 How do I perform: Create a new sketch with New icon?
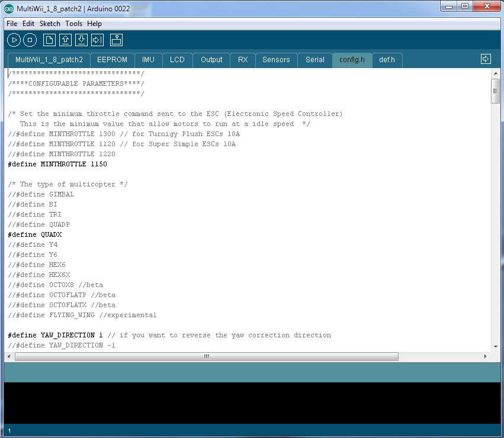[50, 40]
